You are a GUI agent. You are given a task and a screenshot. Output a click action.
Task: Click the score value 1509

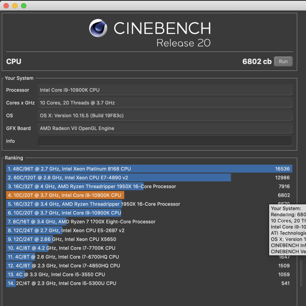284,265
